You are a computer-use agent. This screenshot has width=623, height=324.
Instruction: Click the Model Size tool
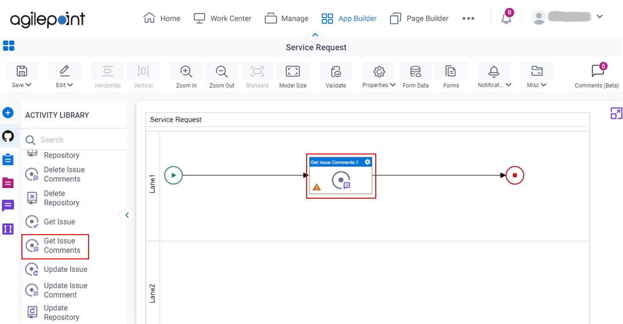click(293, 76)
